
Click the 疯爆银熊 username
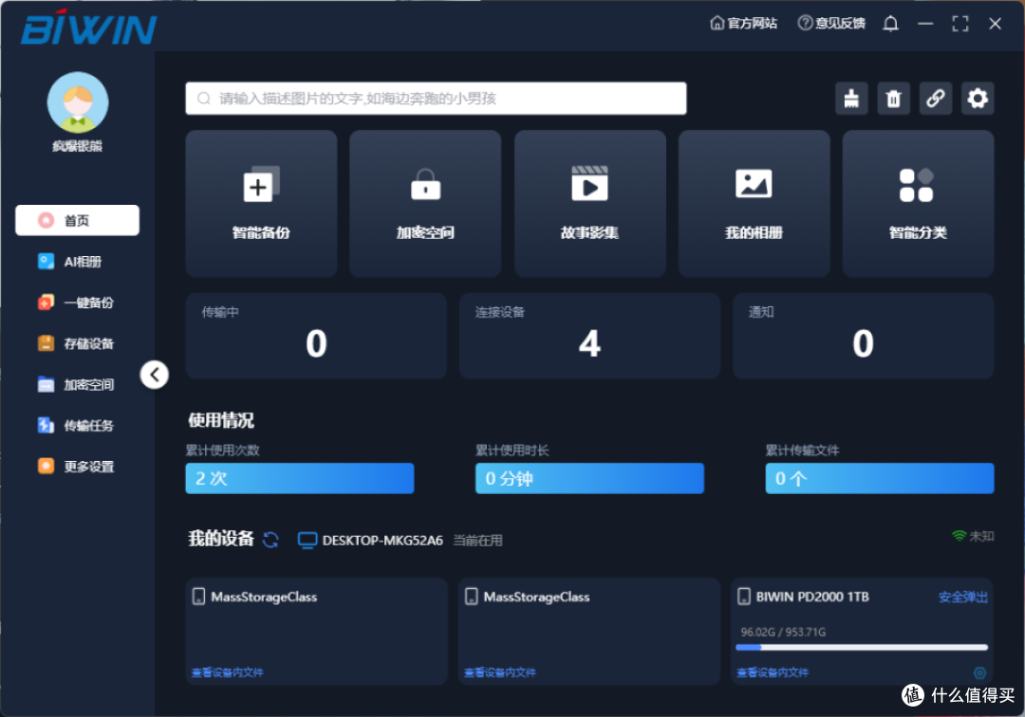(x=78, y=146)
